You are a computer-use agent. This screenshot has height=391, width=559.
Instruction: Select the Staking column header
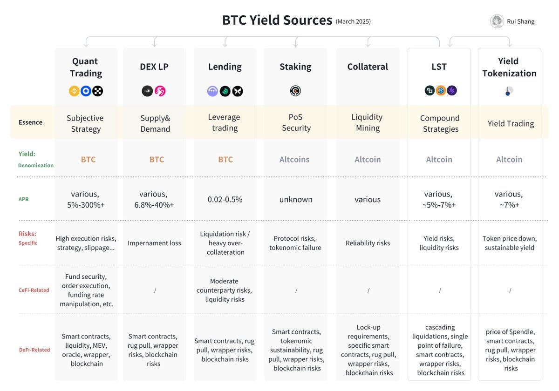(295, 67)
